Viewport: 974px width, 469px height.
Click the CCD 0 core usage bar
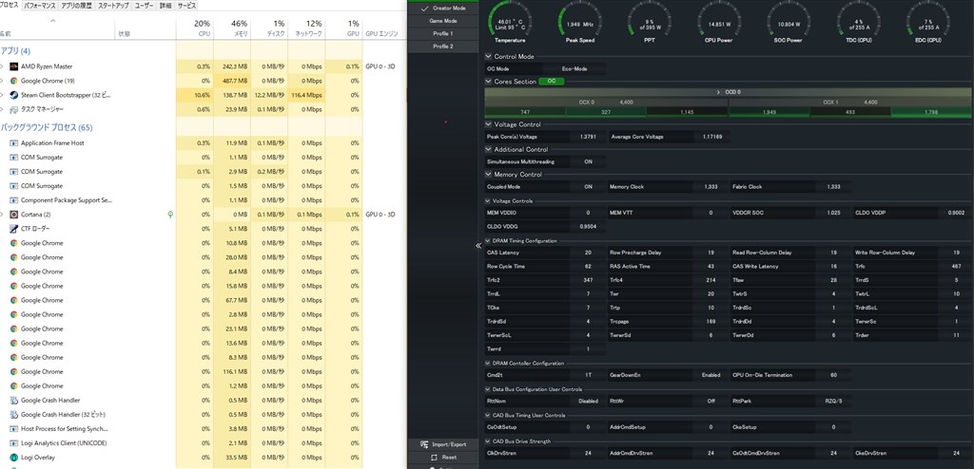click(x=728, y=92)
